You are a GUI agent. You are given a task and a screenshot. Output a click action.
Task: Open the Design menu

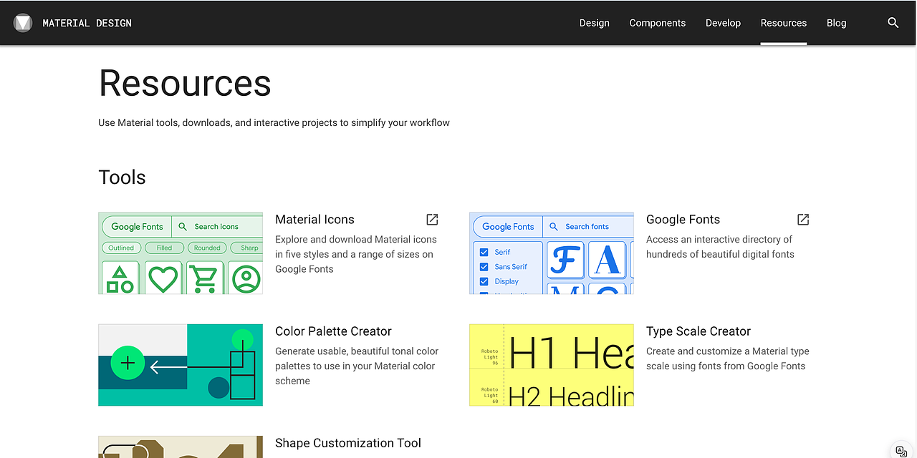point(594,23)
